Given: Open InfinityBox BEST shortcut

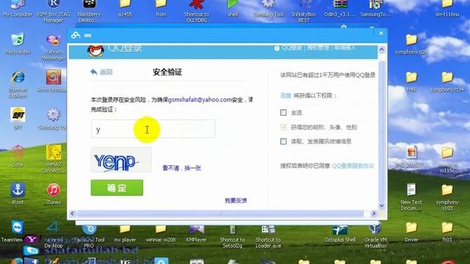Looking at the screenshot, I should click(x=303, y=12).
